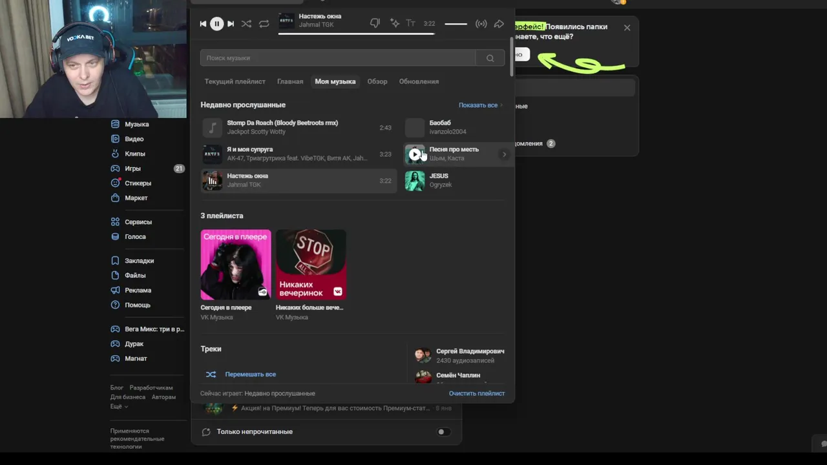Open the broadcast audio status icon
This screenshot has width=827, height=465.
point(481,24)
